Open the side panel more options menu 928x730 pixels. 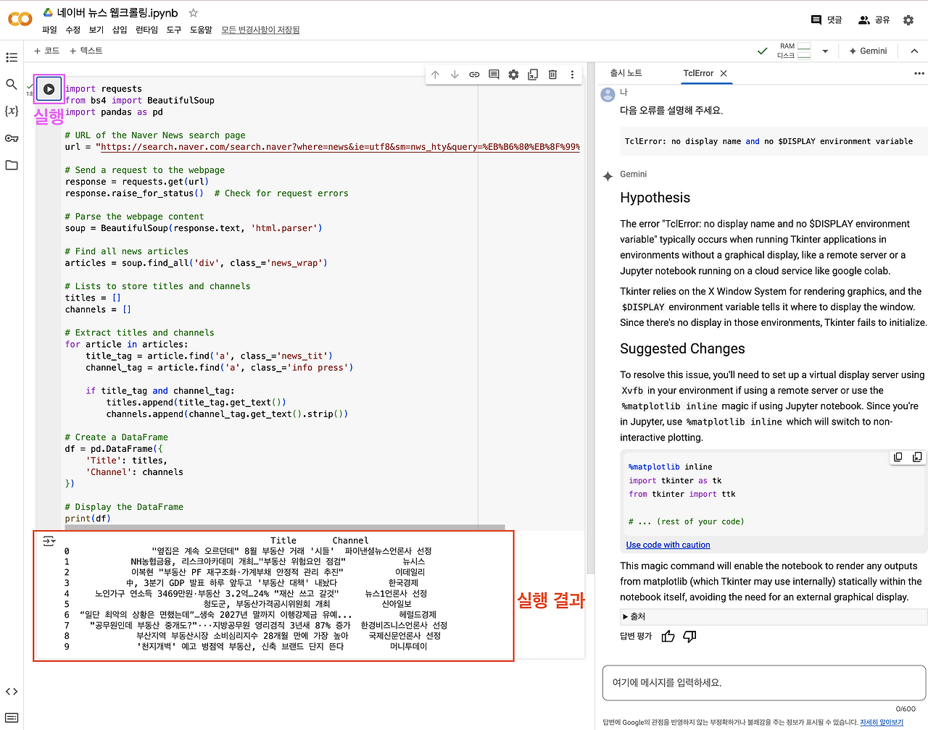pyautogui.click(x=919, y=73)
